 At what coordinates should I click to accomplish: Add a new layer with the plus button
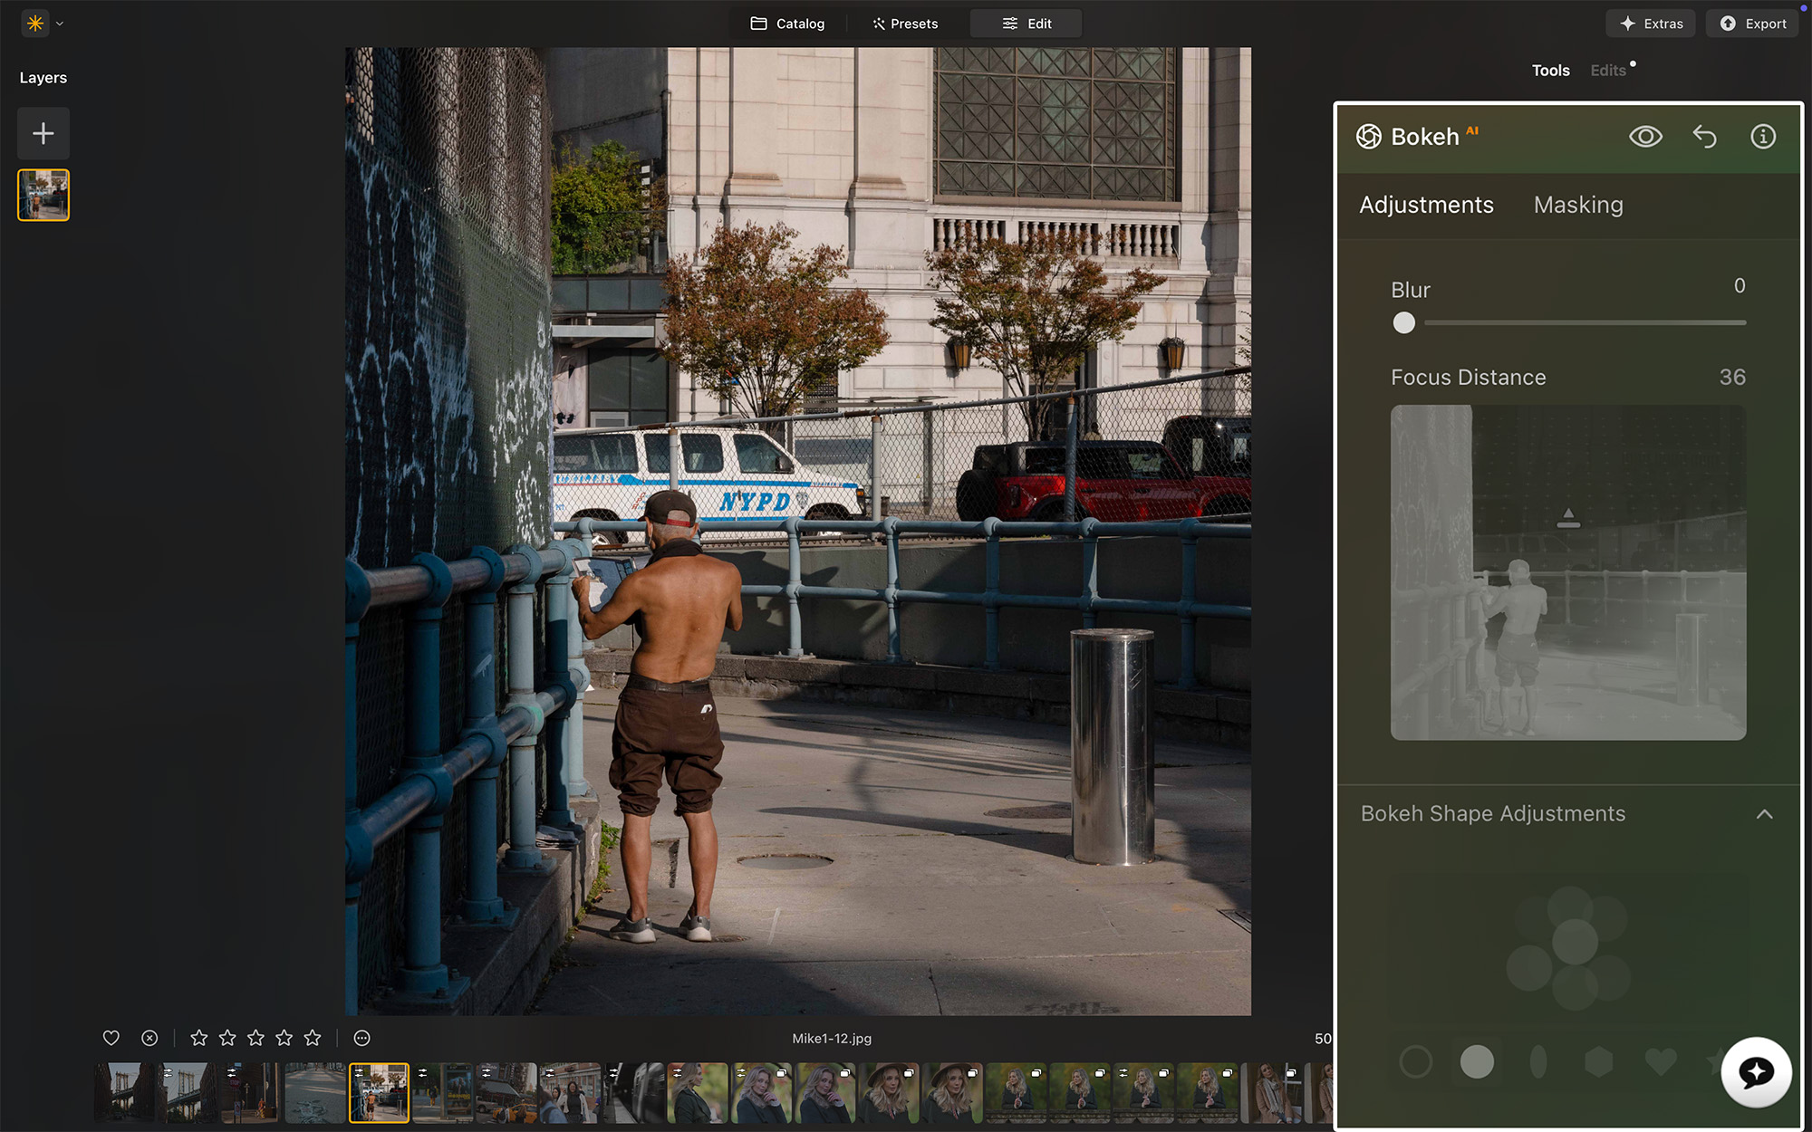click(x=43, y=133)
